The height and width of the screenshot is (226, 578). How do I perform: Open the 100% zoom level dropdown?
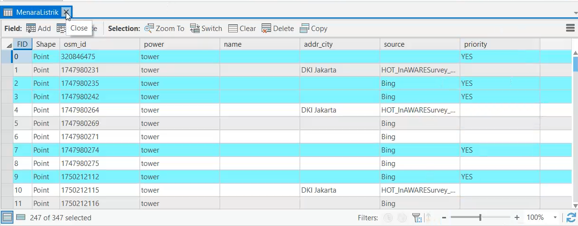click(556, 217)
